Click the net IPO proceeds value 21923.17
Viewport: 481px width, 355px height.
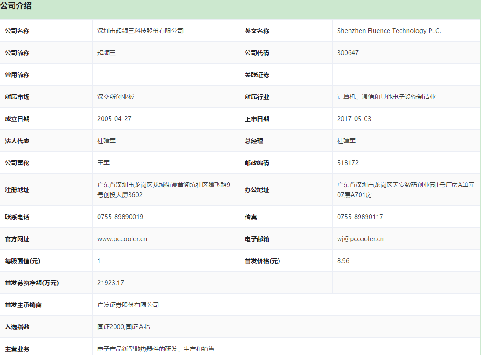pyautogui.click(x=110, y=283)
